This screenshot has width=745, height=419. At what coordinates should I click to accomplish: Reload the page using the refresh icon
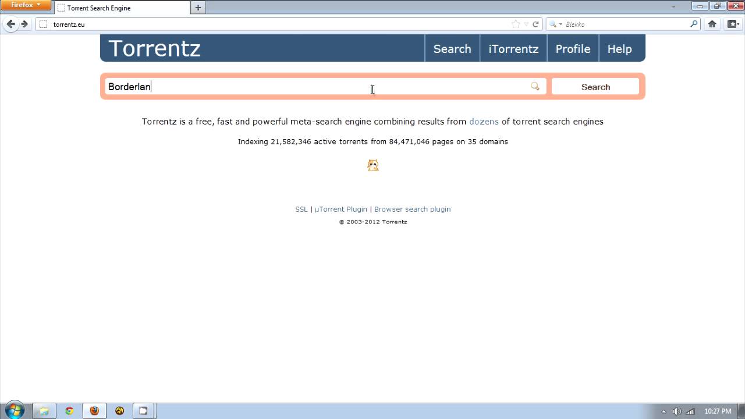(535, 24)
